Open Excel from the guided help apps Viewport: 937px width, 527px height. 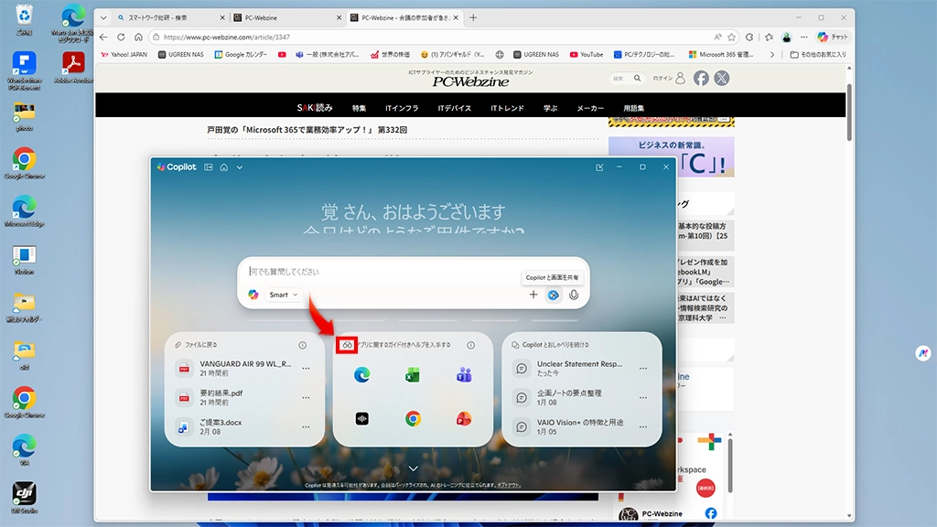click(413, 374)
